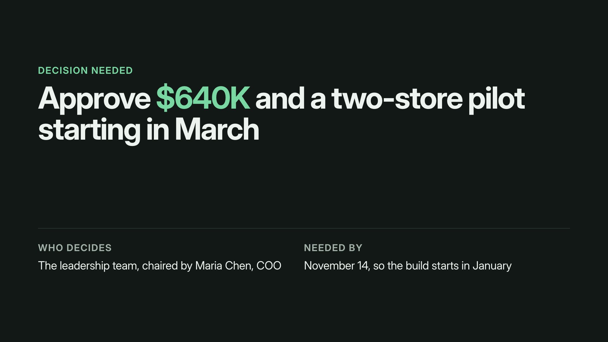Click the "WHO DECIDES" label
Viewport: 608px width, 342px height.
(x=75, y=248)
